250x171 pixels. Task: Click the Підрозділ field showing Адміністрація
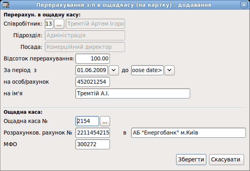click(85, 35)
